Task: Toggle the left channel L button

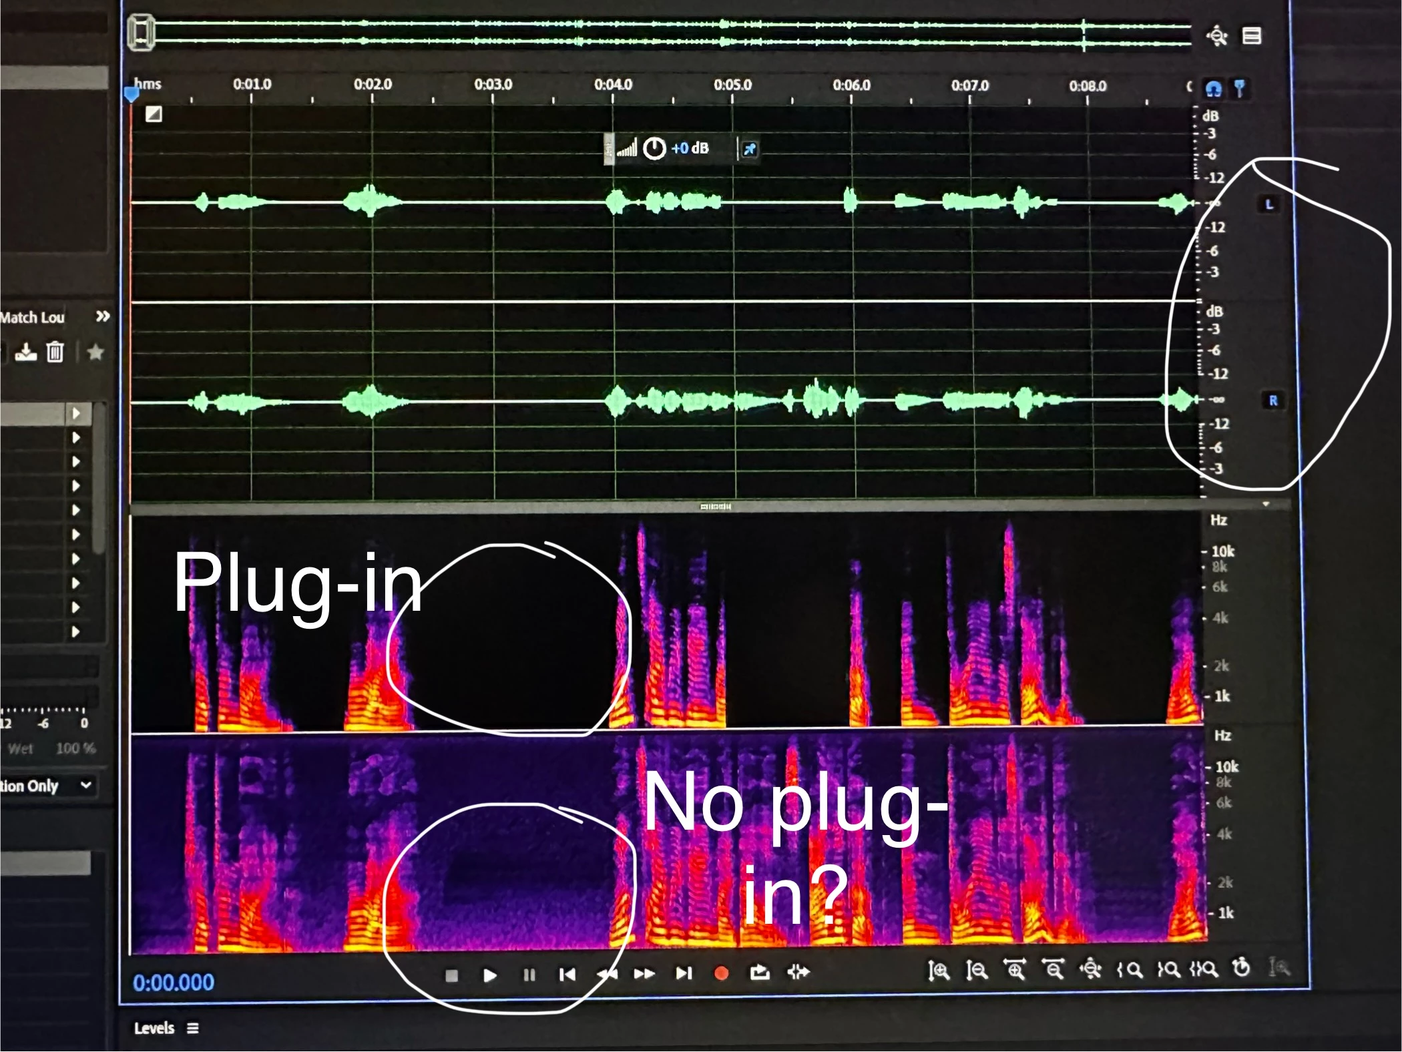Action: pyautogui.click(x=1268, y=204)
